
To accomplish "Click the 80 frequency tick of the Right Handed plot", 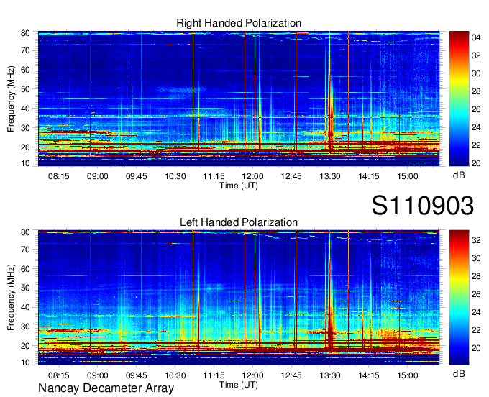I will (25, 33).
